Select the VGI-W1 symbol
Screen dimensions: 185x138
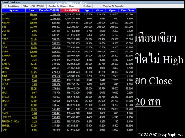pyautogui.click(x=6, y=31)
